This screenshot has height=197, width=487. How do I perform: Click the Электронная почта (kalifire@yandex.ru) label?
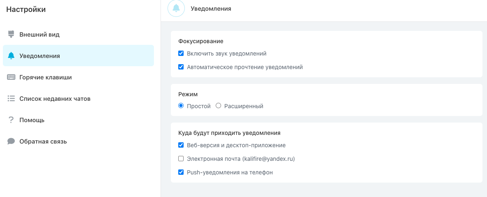(241, 159)
